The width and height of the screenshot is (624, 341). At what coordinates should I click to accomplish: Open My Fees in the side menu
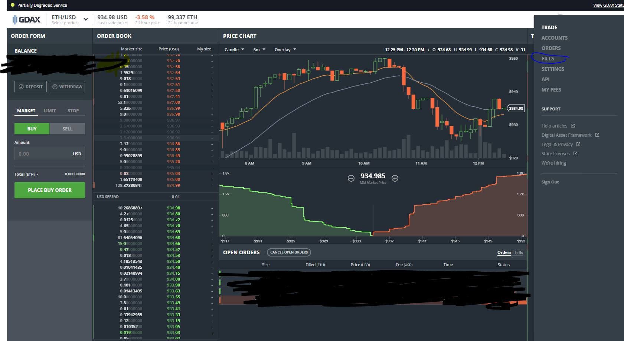pos(551,90)
